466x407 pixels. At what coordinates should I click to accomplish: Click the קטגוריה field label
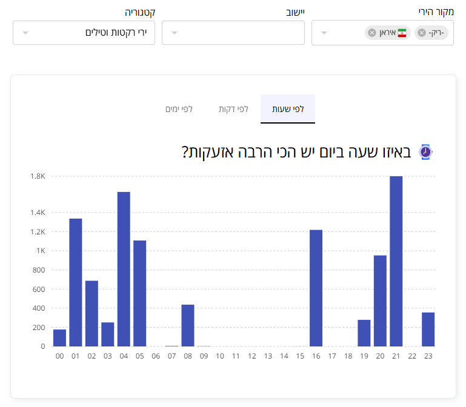tap(140, 12)
